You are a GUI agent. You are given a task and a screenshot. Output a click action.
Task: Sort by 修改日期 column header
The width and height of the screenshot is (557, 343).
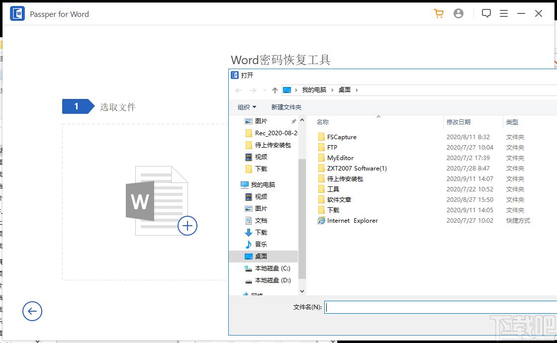[458, 122]
